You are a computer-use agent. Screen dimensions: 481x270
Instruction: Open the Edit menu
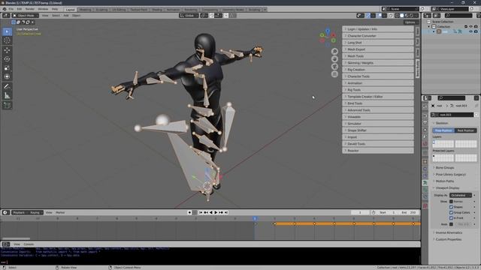(19, 9)
